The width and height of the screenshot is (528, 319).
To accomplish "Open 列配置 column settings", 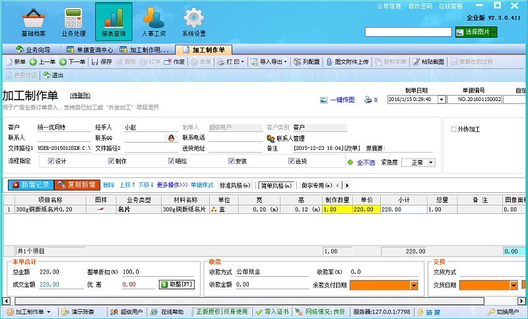I will coord(306,62).
